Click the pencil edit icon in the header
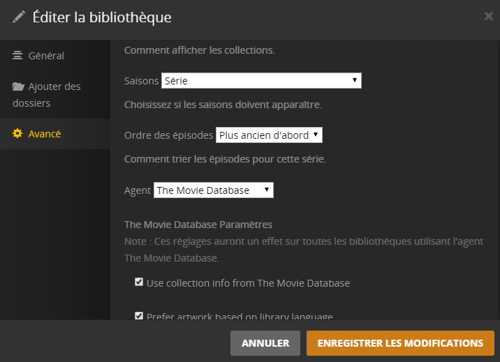 coord(20,17)
